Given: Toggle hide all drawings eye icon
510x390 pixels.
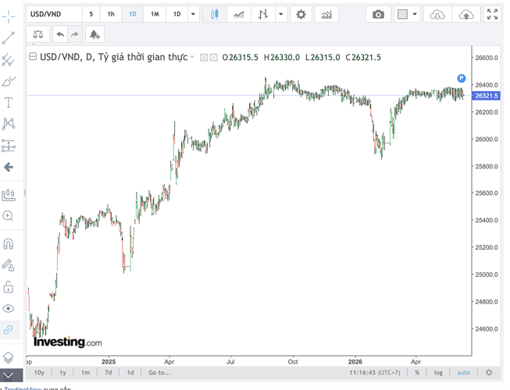Looking at the screenshot, I should pos(9,308).
